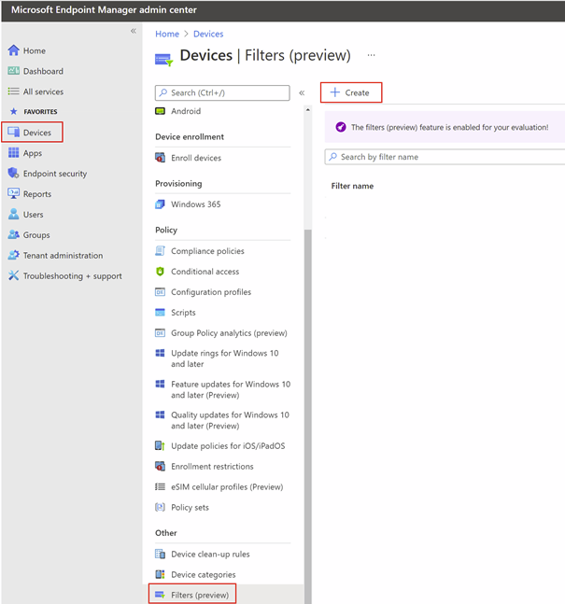The height and width of the screenshot is (604, 565).
Task: Click the eSIM cellular profiles list icon
Action: [160, 486]
